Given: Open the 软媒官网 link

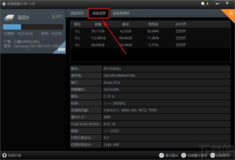Looking at the screenshot, I should pyautogui.click(x=223, y=156).
